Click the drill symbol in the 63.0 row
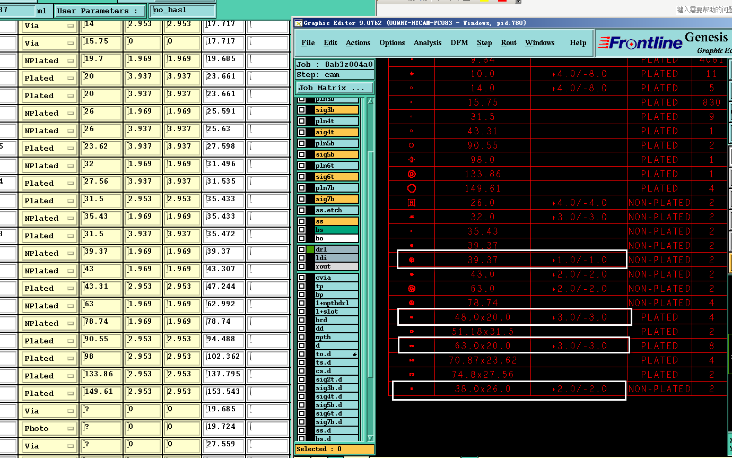 [x=411, y=289]
